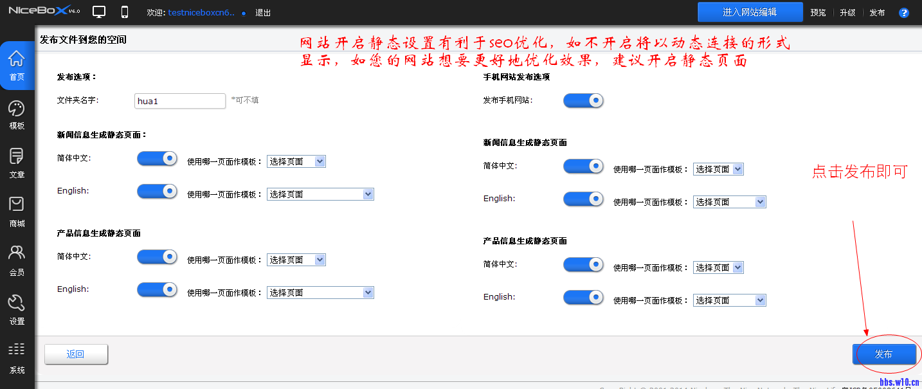
Task: Open the 会员 members section
Action: 17,253
